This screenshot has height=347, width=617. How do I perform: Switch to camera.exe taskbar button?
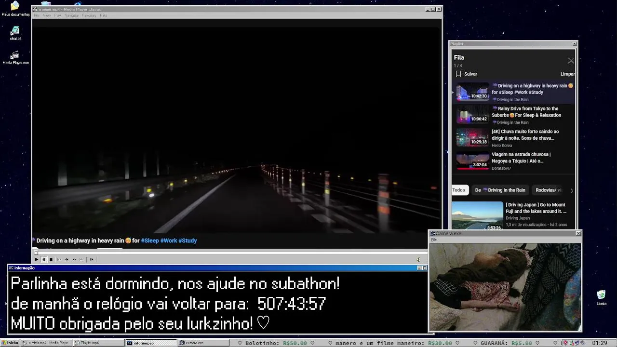click(203, 343)
